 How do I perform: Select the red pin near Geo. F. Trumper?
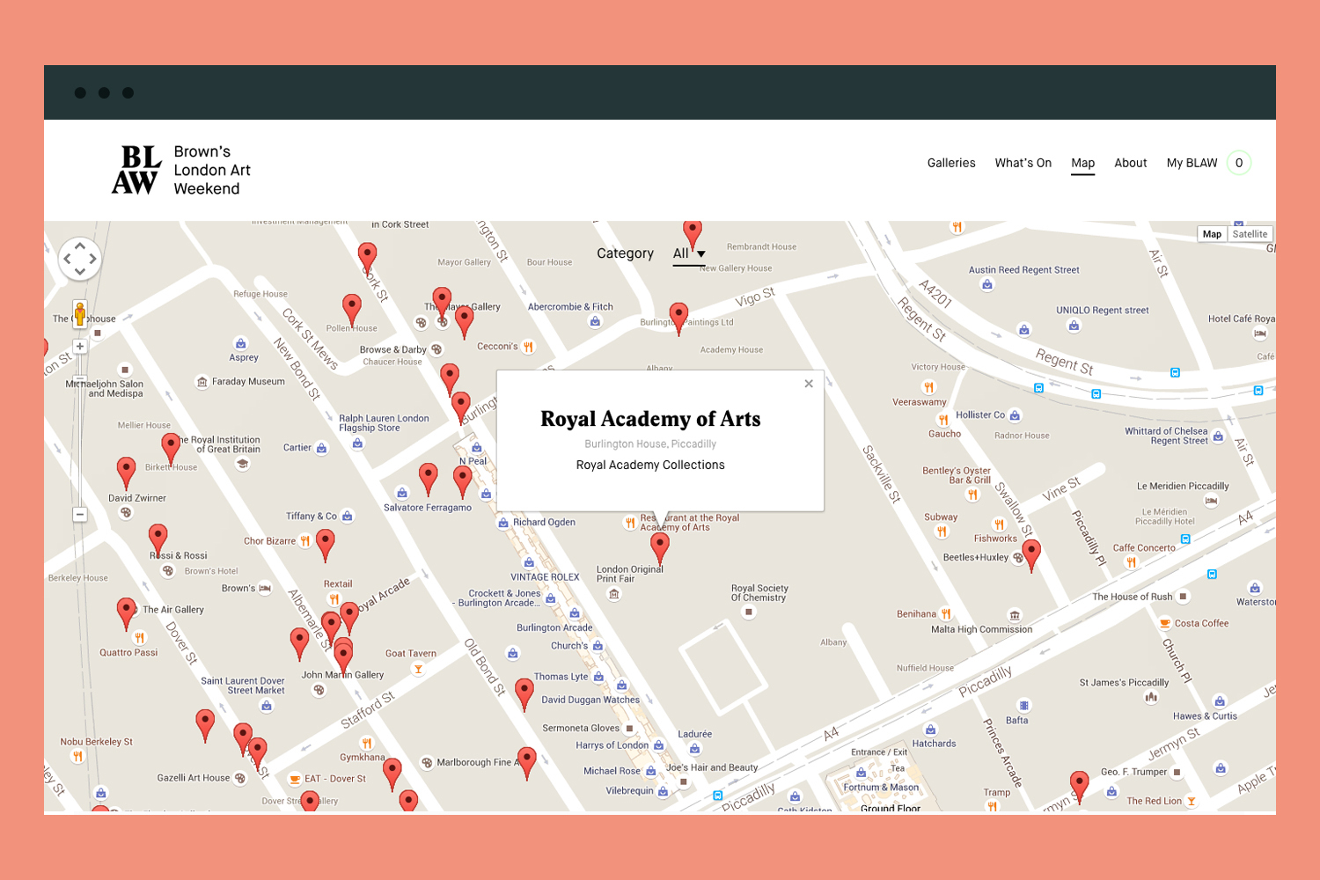point(1080,785)
